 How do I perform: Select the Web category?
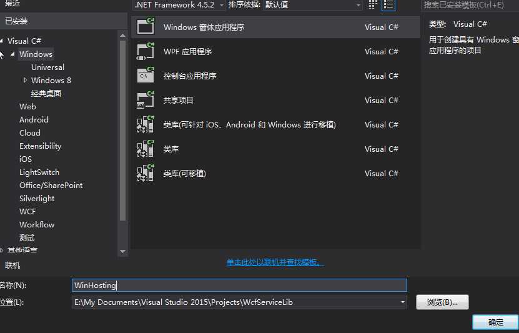click(x=28, y=107)
